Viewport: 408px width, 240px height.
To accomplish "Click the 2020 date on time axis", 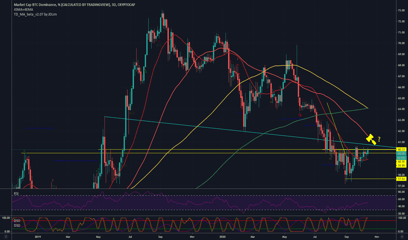I will click(x=222, y=237).
